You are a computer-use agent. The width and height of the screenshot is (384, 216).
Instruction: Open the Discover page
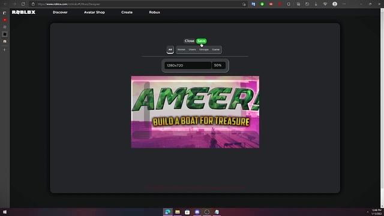coord(60,12)
